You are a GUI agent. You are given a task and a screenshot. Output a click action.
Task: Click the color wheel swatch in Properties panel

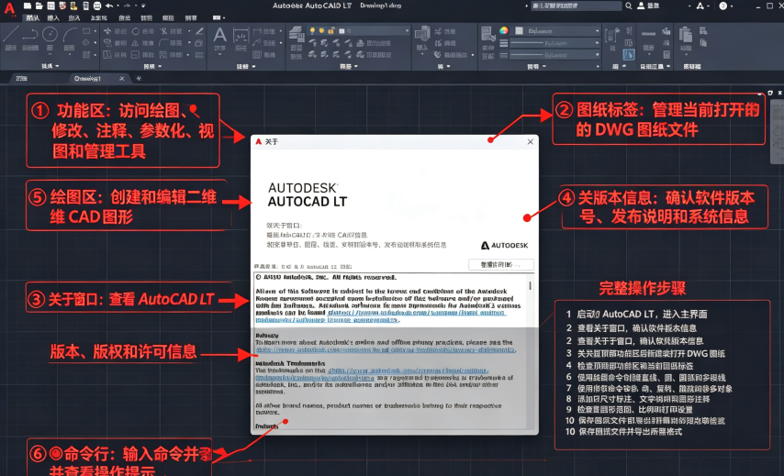point(503,31)
